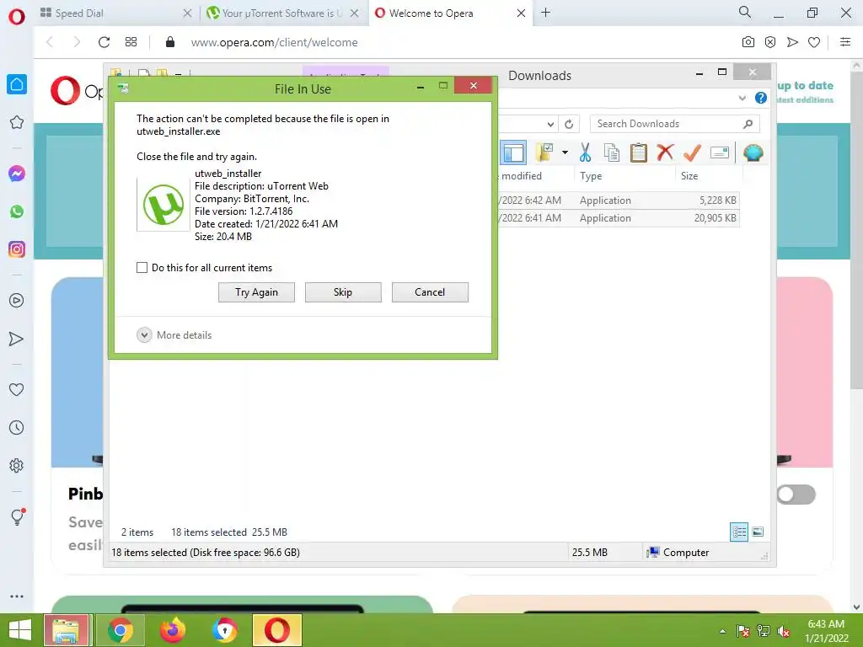Select the 5,228 KB Application file row
863x647 pixels.
point(618,201)
